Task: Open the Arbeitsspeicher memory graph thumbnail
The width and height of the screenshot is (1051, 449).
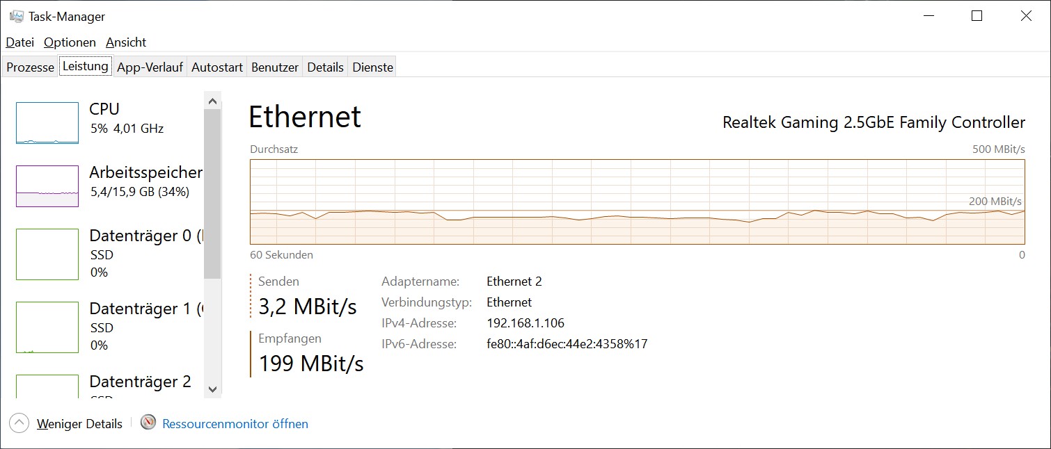Action: coord(47,186)
